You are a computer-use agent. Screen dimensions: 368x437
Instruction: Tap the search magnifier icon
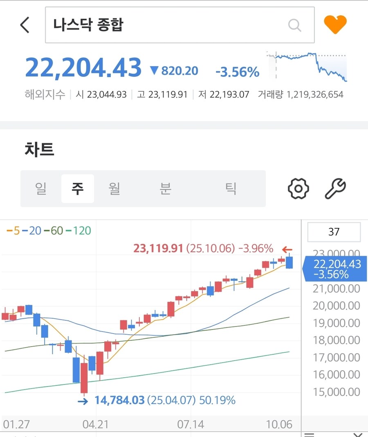[x=294, y=25]
